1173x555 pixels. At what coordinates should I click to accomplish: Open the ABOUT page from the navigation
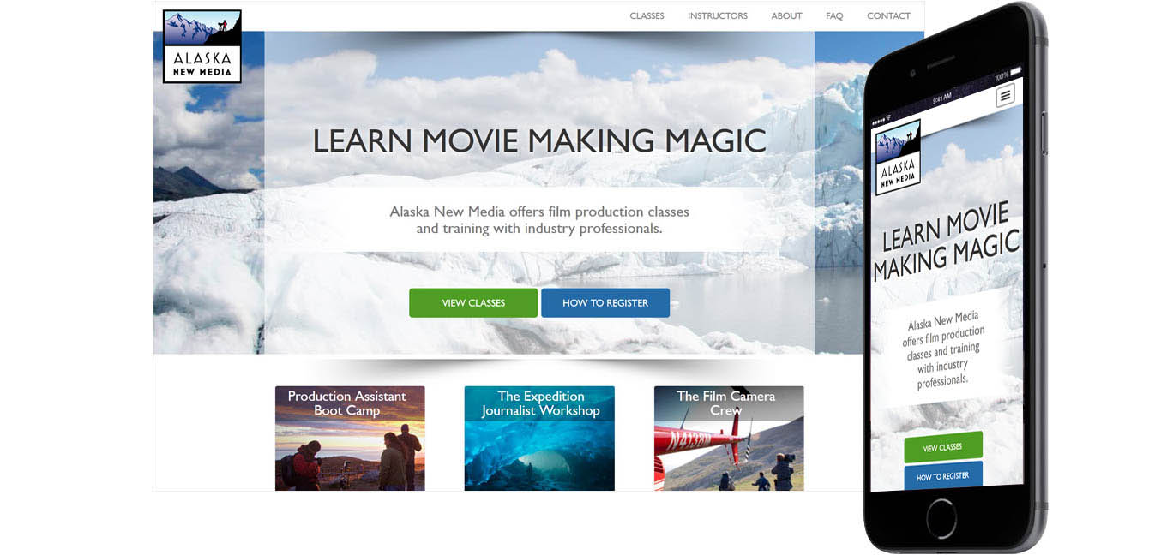[x=786, y=15]
